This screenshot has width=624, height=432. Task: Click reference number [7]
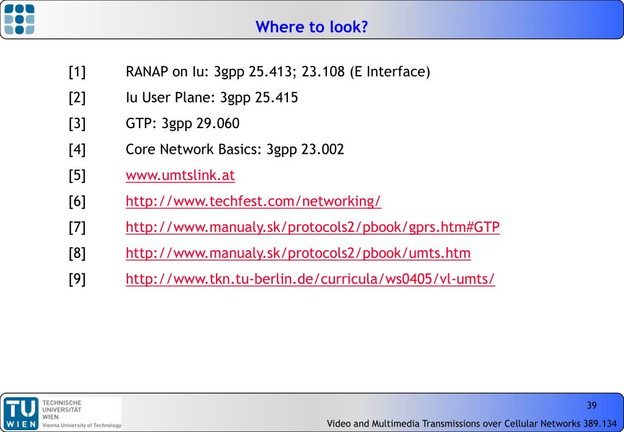coord(77,228)
